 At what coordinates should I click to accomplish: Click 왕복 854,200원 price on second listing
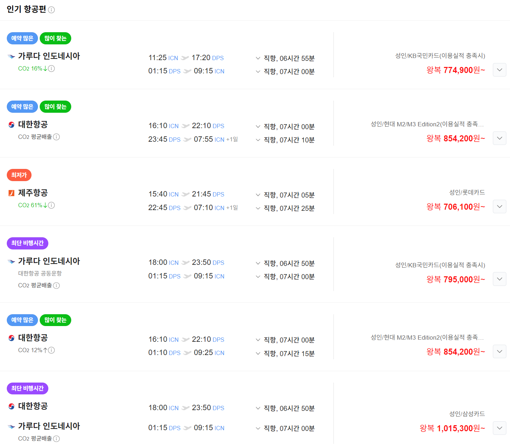[456, 139]
